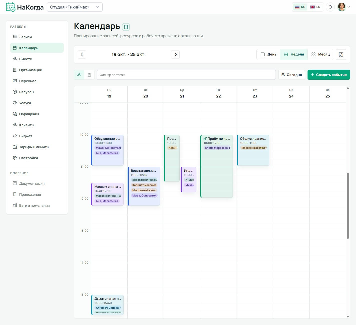Switch to staff view people icon

coord(79,75)
